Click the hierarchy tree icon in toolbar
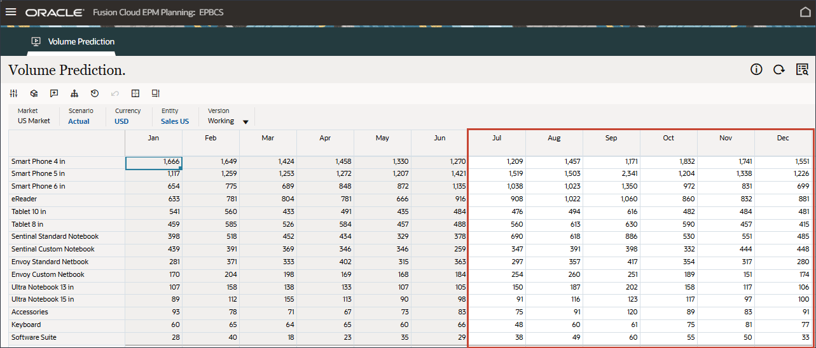This screenshot has width=816, height=348. pyautogui.click(x=74, y=93)
